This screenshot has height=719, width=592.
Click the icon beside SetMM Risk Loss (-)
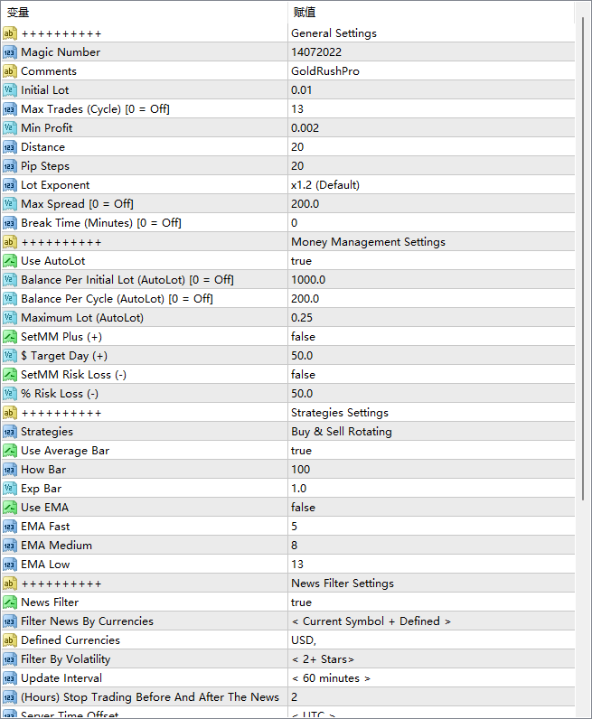[10, 375]
